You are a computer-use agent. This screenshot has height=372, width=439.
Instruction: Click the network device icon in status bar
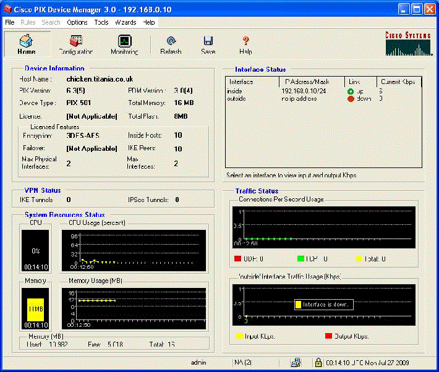[296, 363]
